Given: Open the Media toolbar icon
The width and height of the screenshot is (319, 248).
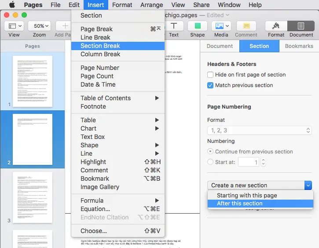Looking at the screenshot, I should pos(221,26).
